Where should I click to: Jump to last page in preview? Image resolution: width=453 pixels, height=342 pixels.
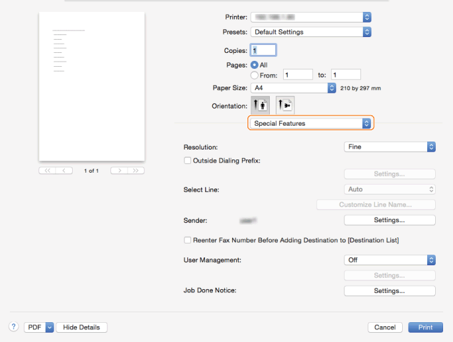(136, 171)
